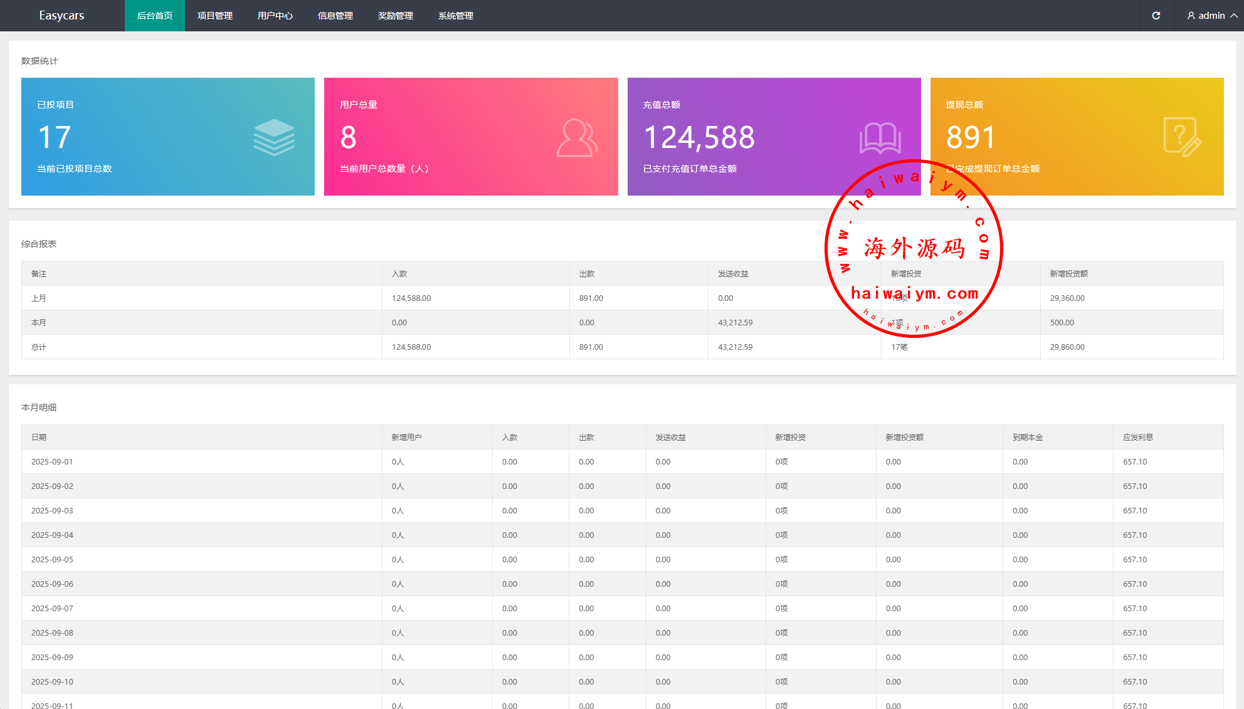Click the question-note icon on the withdrawal card
1244x709 pixels.
coord(1182,137)
